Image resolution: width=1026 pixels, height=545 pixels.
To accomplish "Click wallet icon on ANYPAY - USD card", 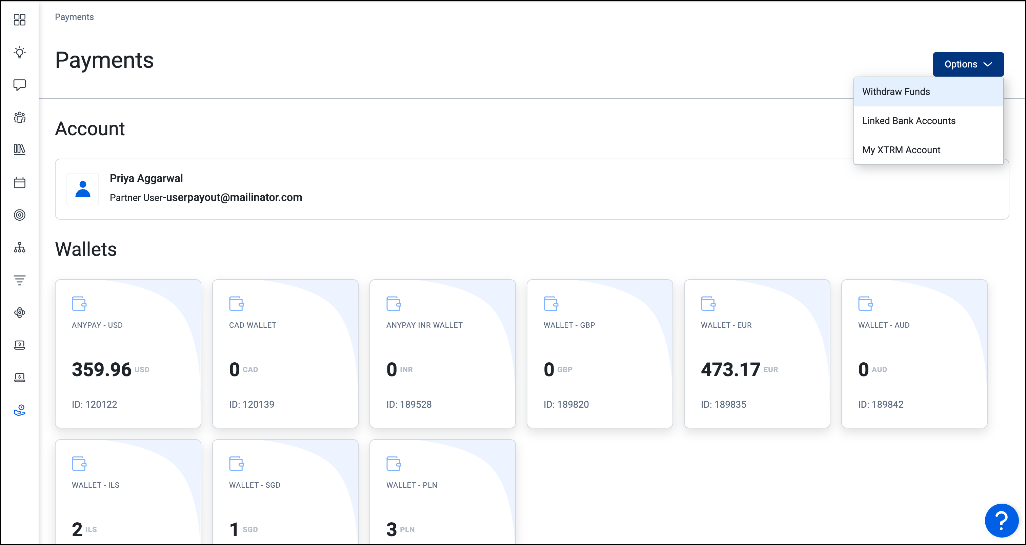I will point(79,304).
